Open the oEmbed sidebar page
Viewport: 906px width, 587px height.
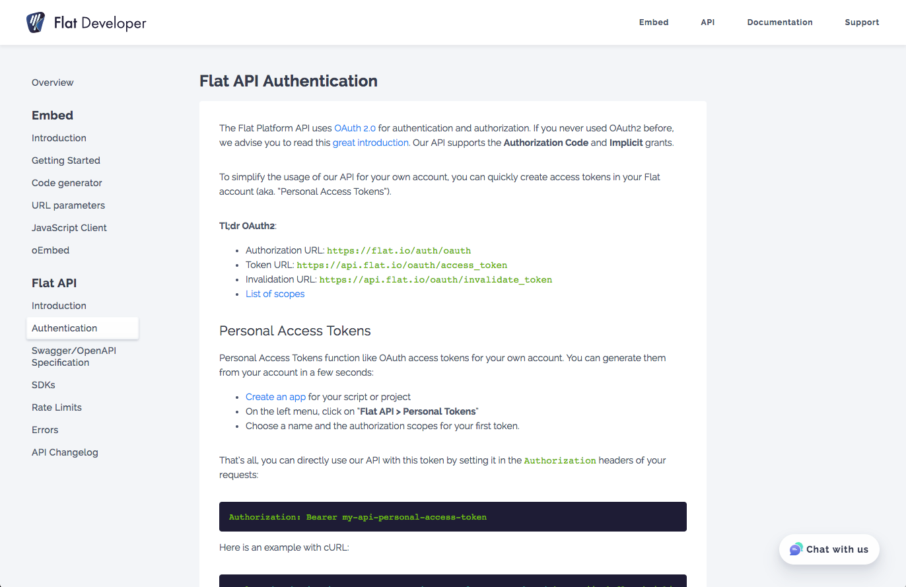pos(50,250)
